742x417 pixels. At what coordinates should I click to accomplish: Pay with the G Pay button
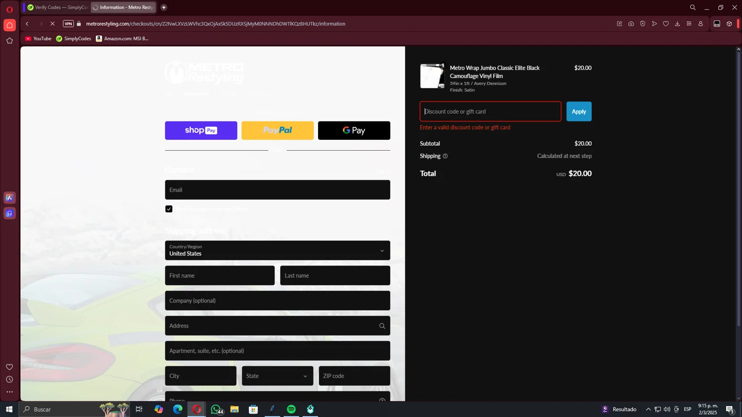[354, 130]
